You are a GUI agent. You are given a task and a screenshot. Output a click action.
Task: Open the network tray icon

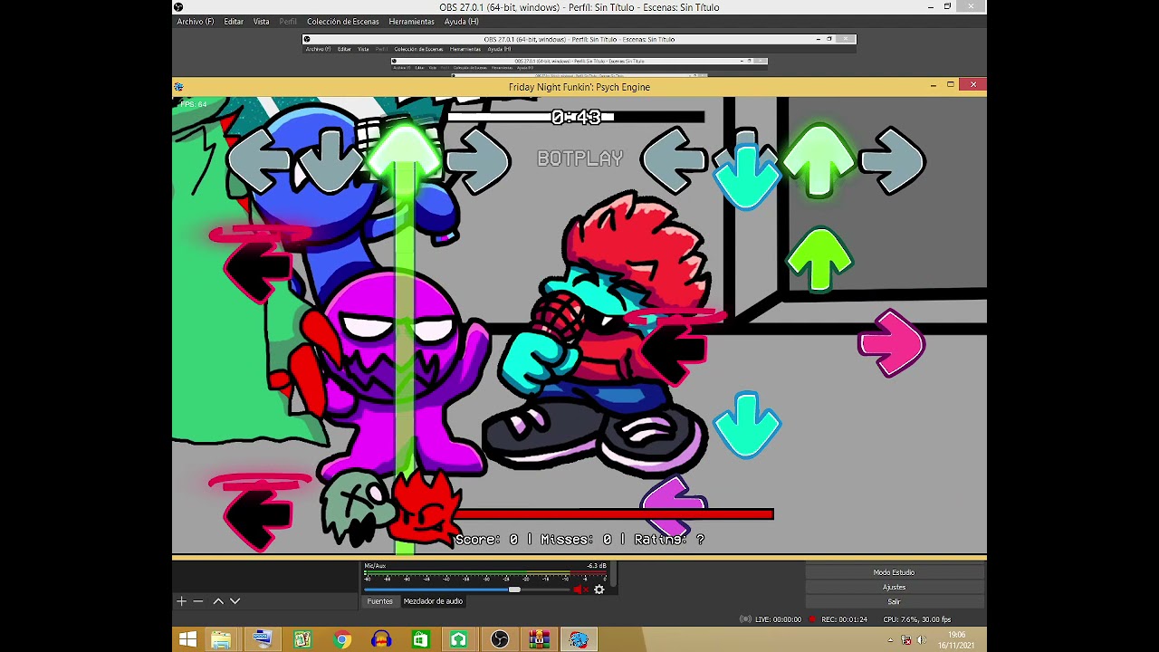pyautogui.click(x=906, y=640)
